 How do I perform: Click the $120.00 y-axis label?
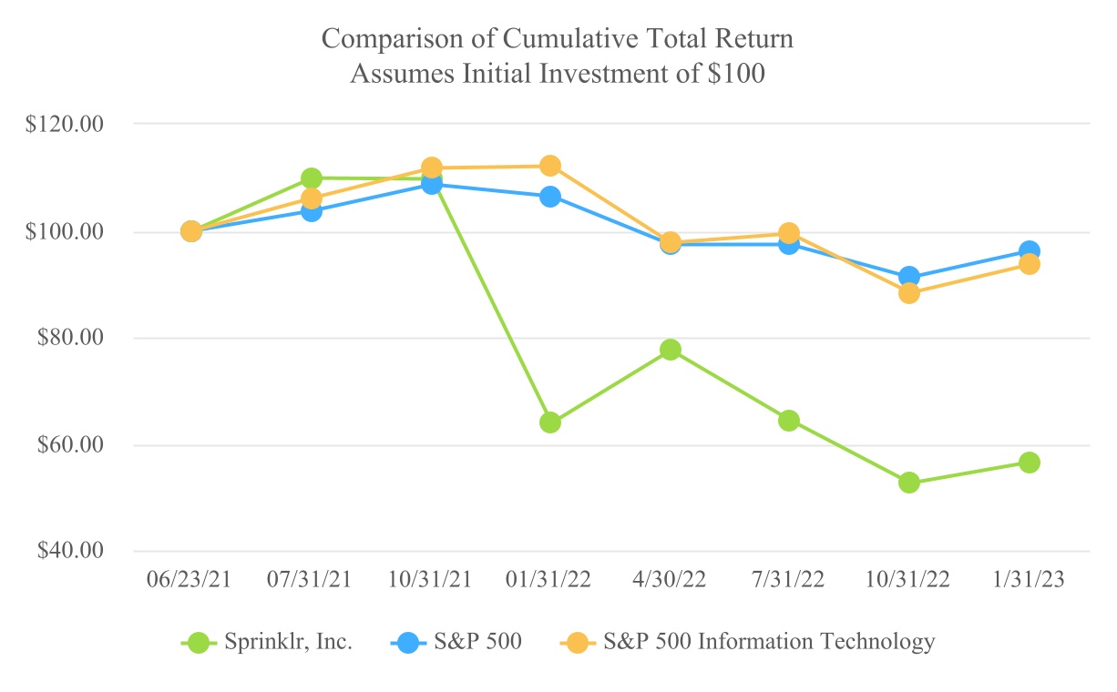(x=66, y=124)
